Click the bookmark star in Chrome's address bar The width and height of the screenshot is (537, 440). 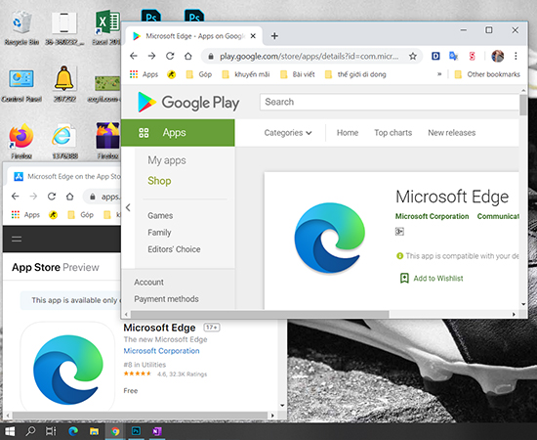pyautogui.click(x=413, y=57)
